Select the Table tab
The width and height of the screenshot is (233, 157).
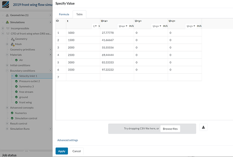(x=79, y=14)
